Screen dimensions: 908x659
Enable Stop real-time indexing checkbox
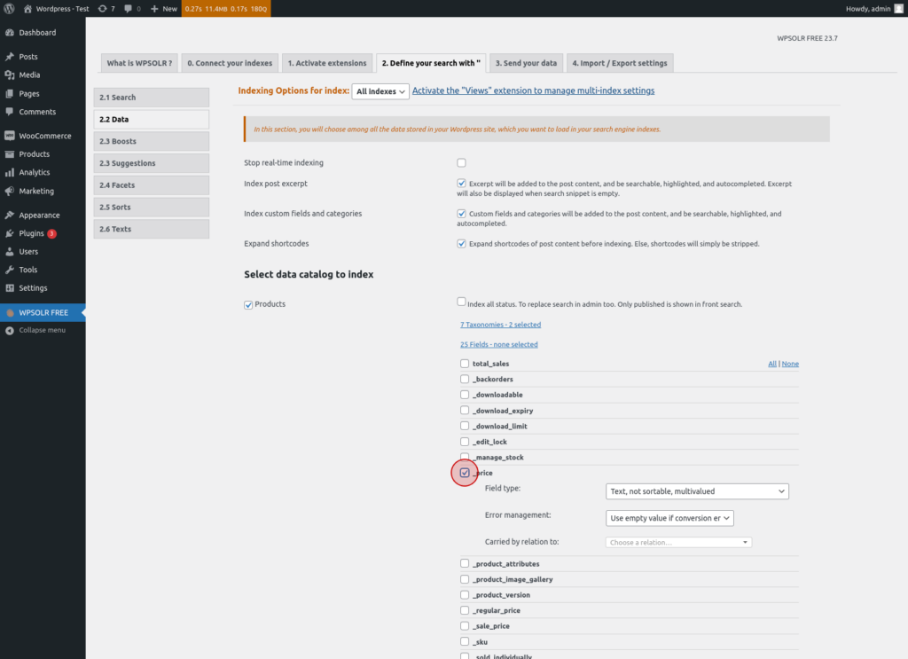461,162
